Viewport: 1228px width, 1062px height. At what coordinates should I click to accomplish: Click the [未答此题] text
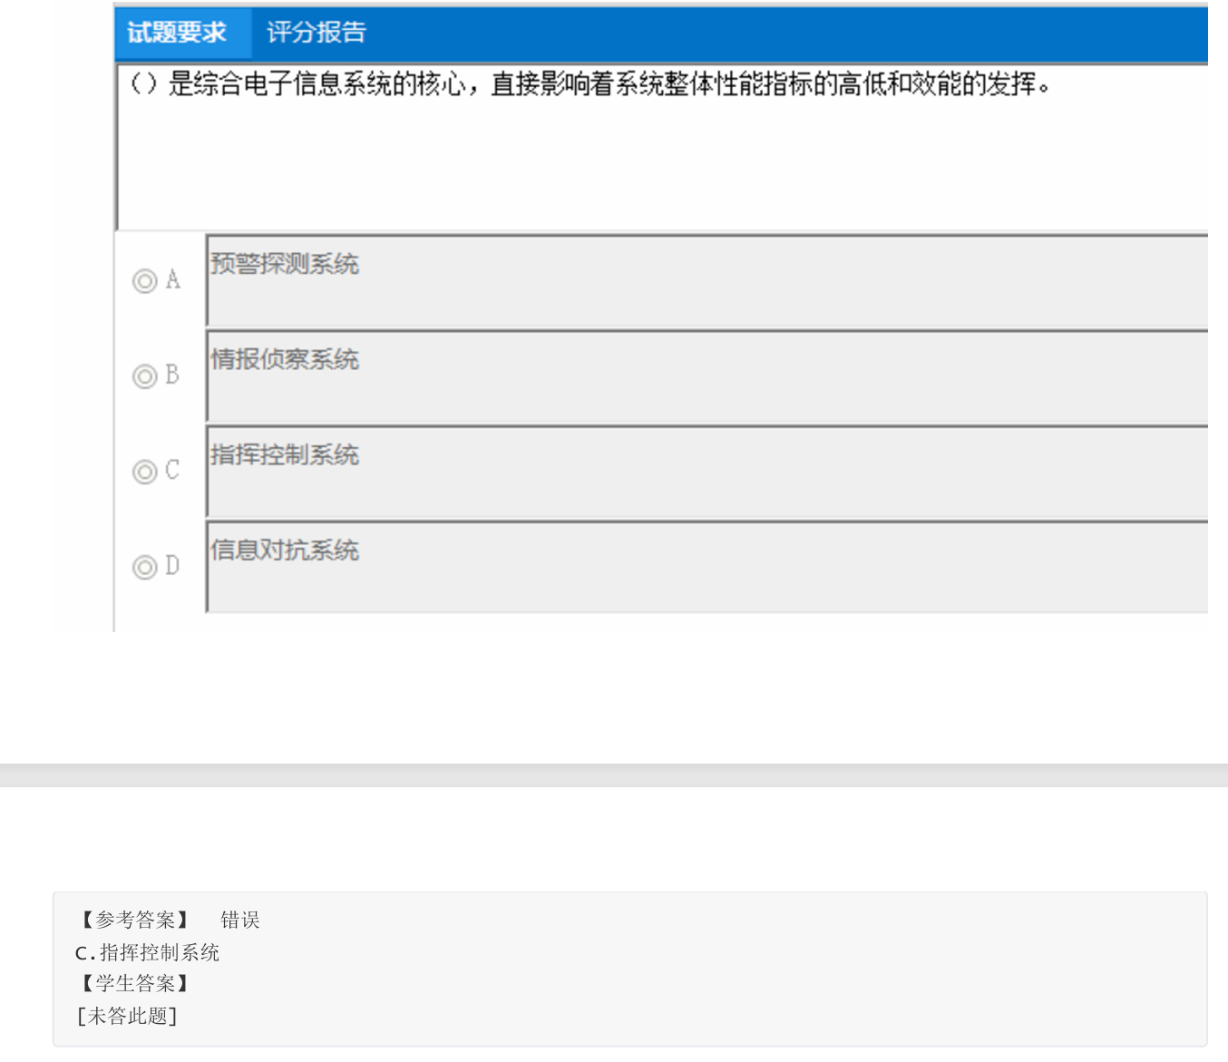(128, 1016)
